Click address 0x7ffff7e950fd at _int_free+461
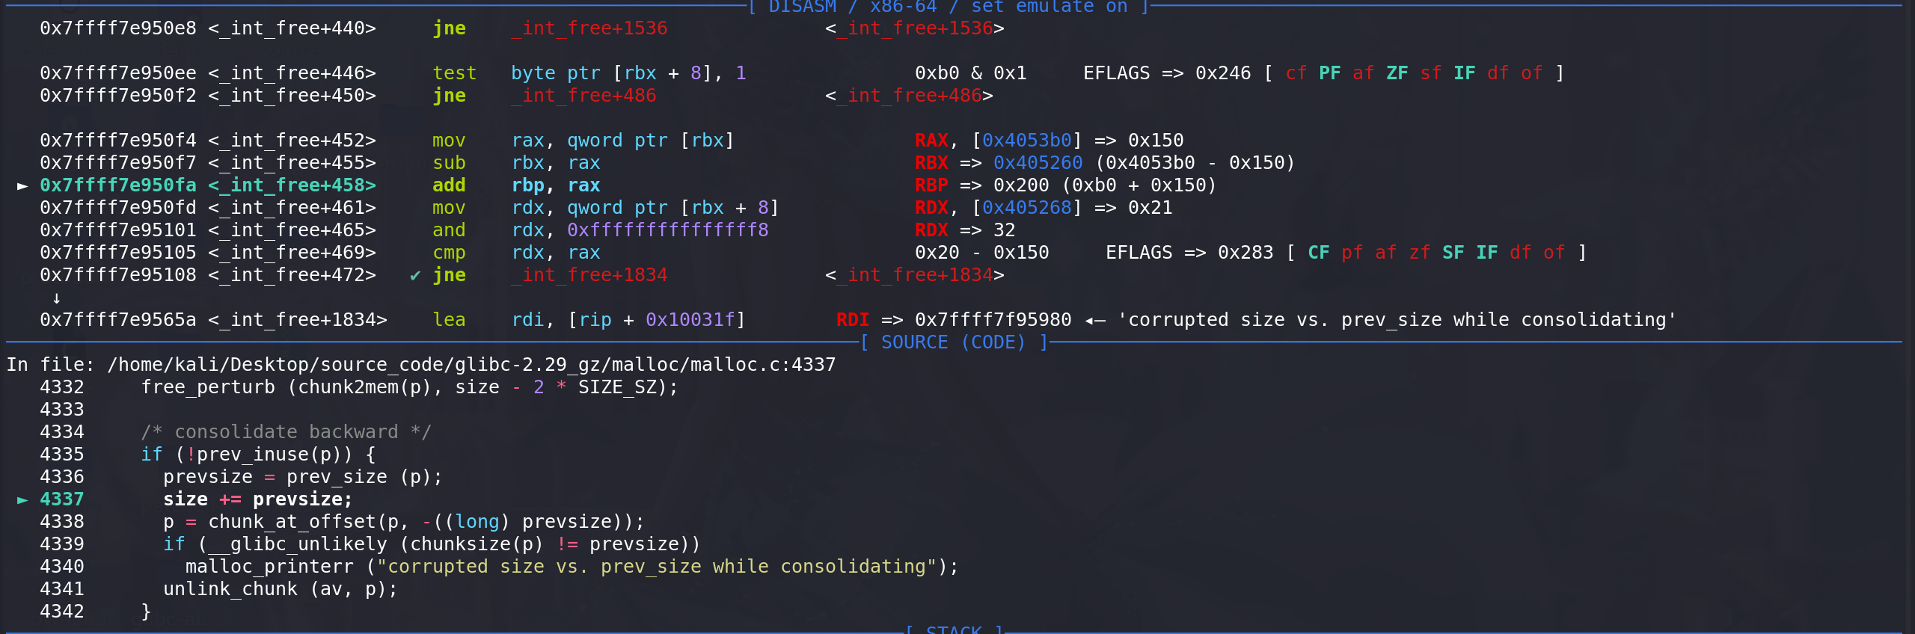This screenshot has width=1915, height=634. pyautogui.click(x=118, y=208)
